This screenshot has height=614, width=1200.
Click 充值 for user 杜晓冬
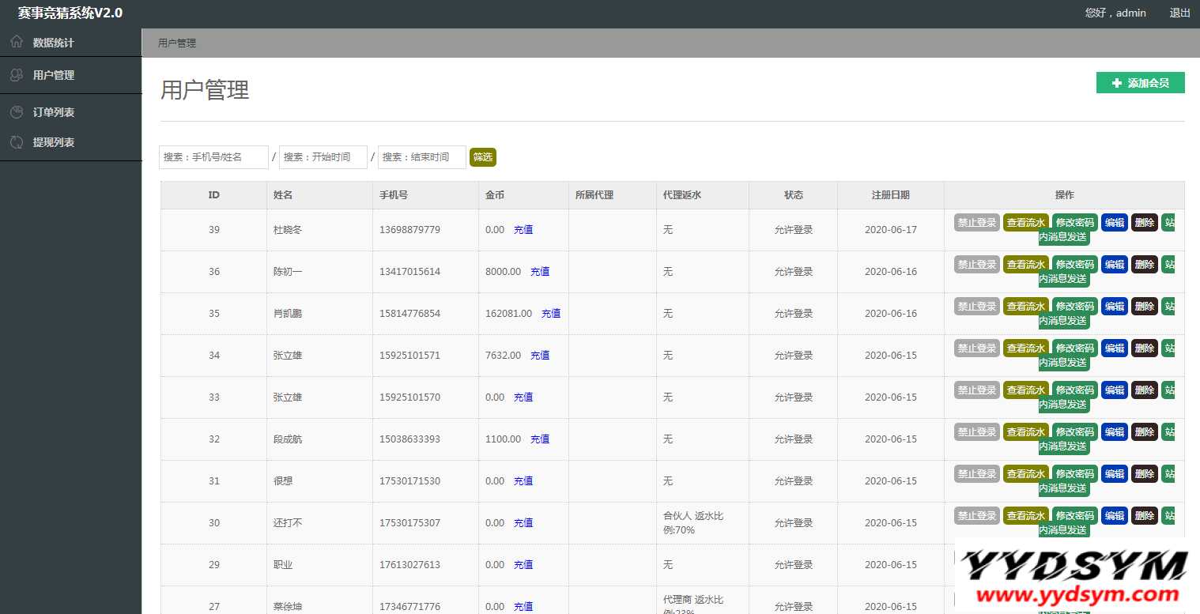(x=523, y=230)
